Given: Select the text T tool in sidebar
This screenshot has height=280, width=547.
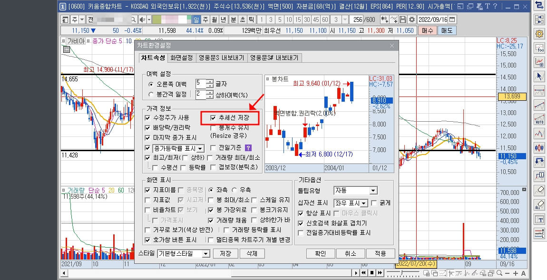Looking at the screenshot, I should (x=539, y=219).
